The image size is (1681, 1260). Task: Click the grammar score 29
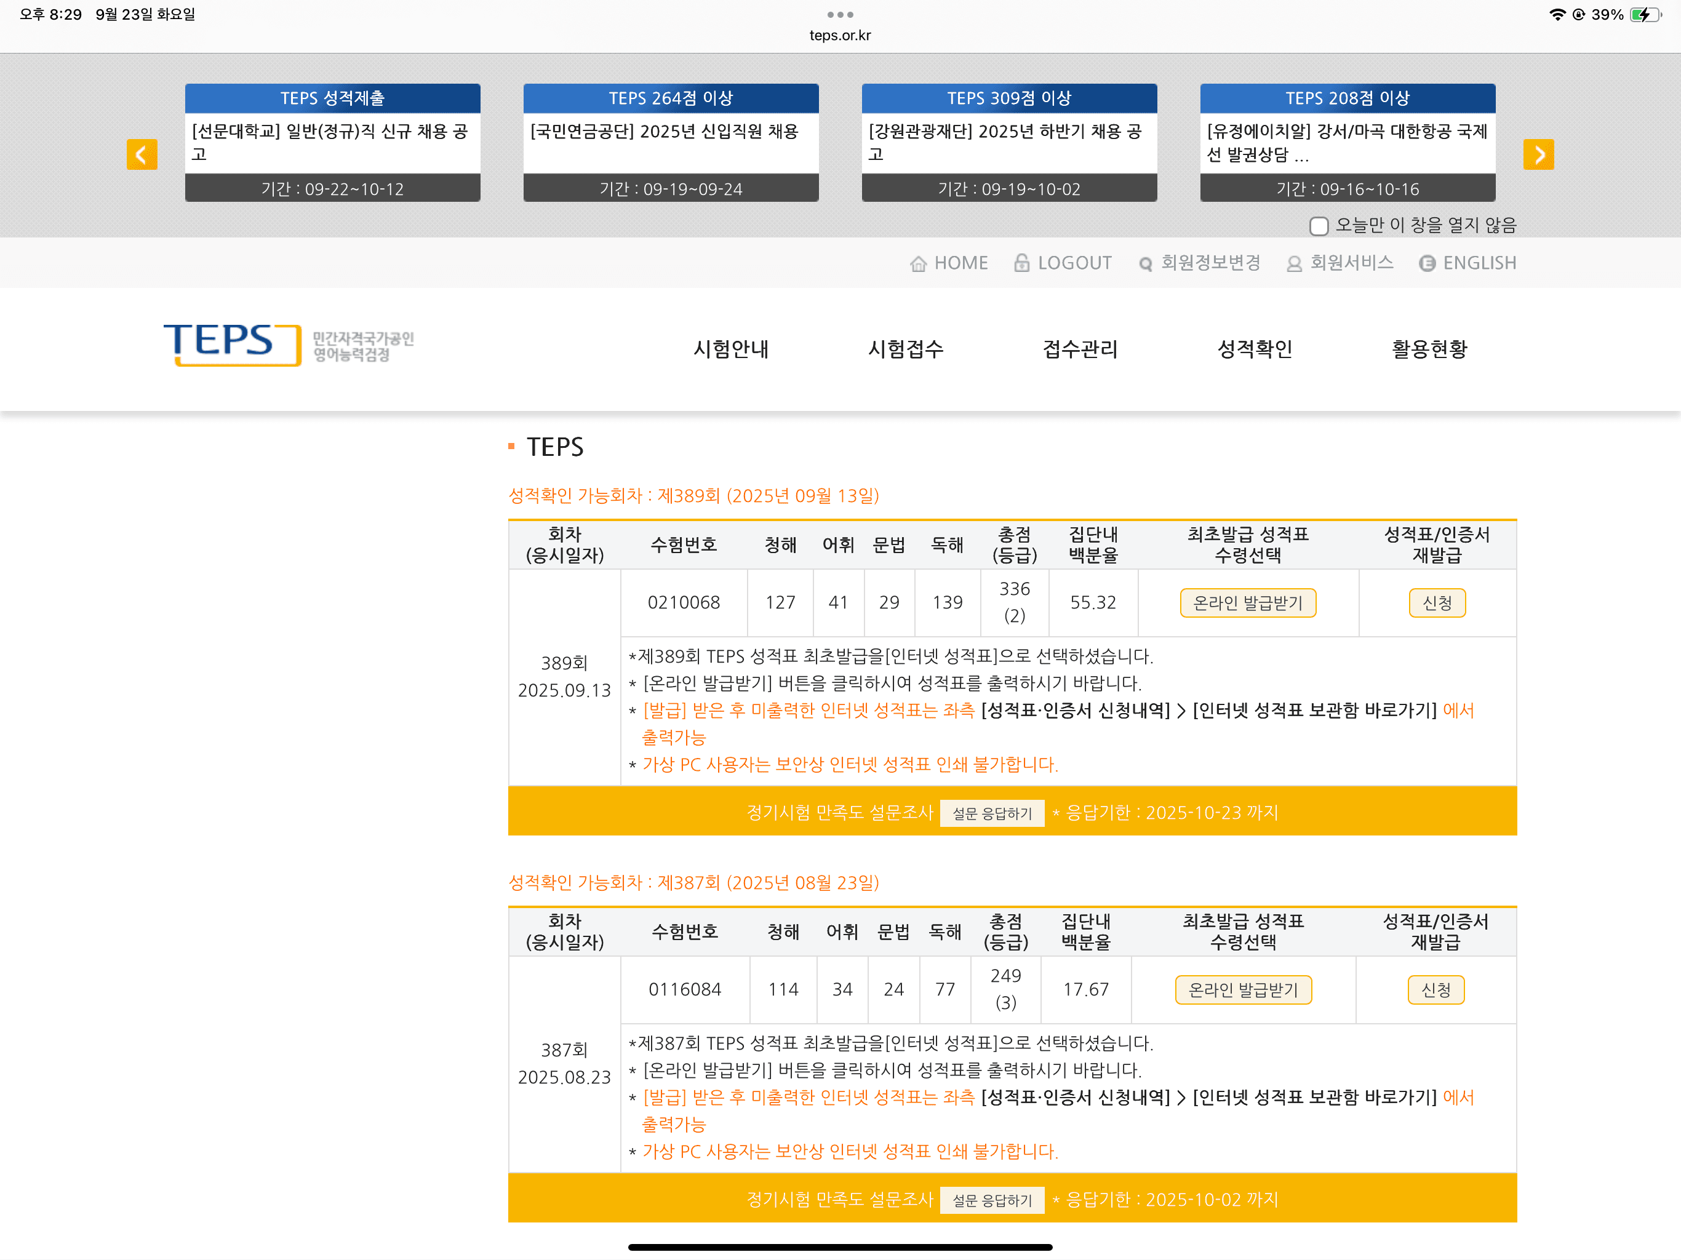[x=888, y=603]
